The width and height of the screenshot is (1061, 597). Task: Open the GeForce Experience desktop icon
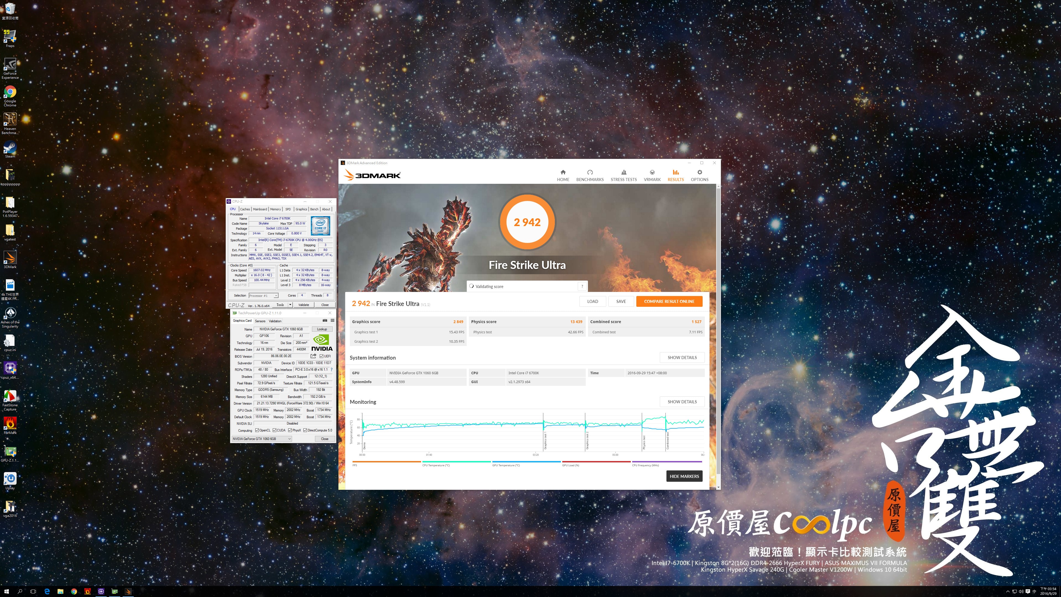(x=10, y=68)
